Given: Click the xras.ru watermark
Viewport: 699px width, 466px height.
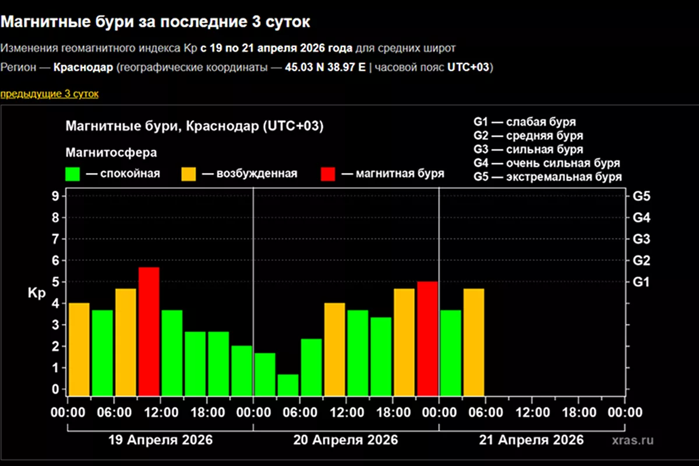Looking at the screenshot, I should pyautogui.click(x=632, y=440).
